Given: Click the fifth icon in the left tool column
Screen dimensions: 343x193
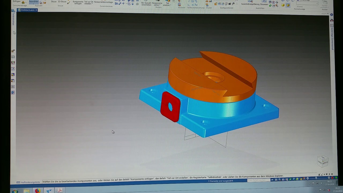Looking at the screenshot, I should 13,75.
